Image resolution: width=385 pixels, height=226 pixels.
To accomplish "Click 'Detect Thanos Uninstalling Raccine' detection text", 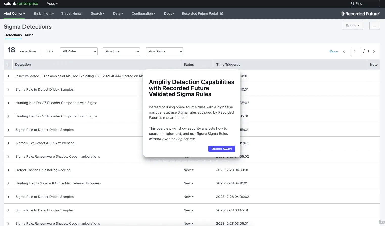I will click(x=43, y=170).
